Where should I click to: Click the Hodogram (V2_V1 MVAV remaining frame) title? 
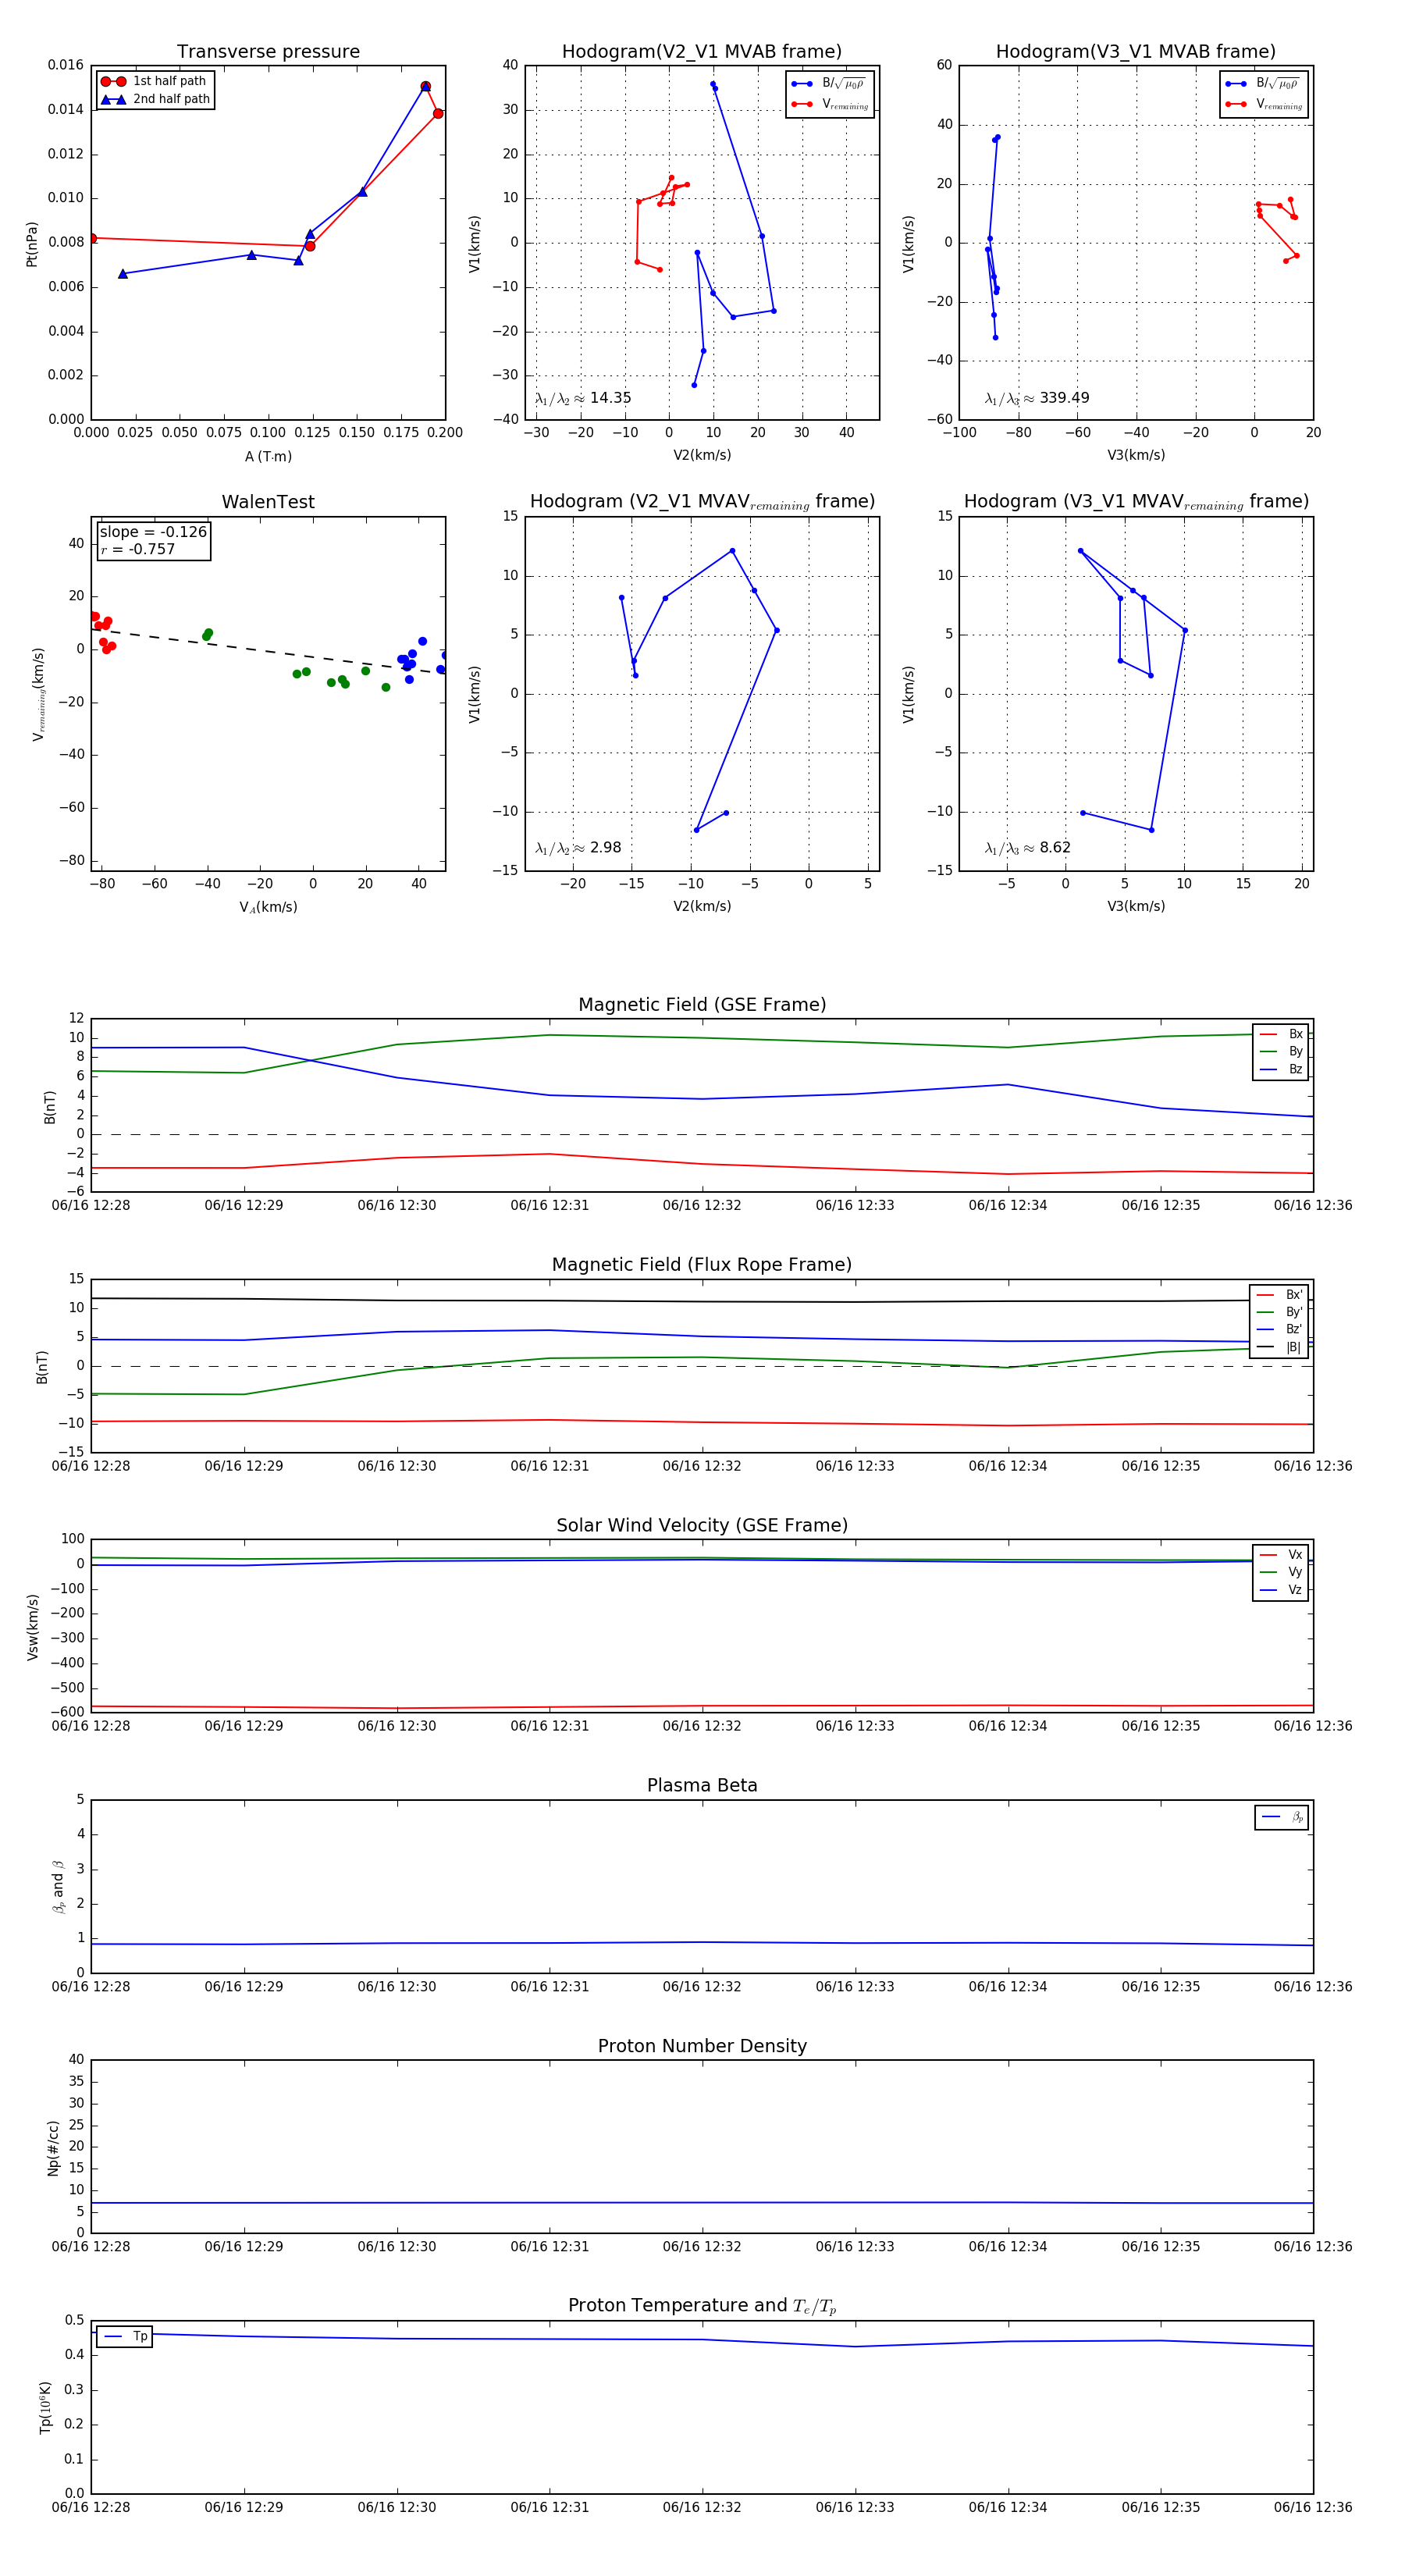point(702,502)
